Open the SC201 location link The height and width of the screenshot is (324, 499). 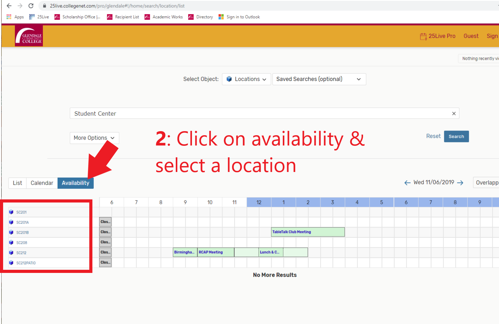coord(21,212)
